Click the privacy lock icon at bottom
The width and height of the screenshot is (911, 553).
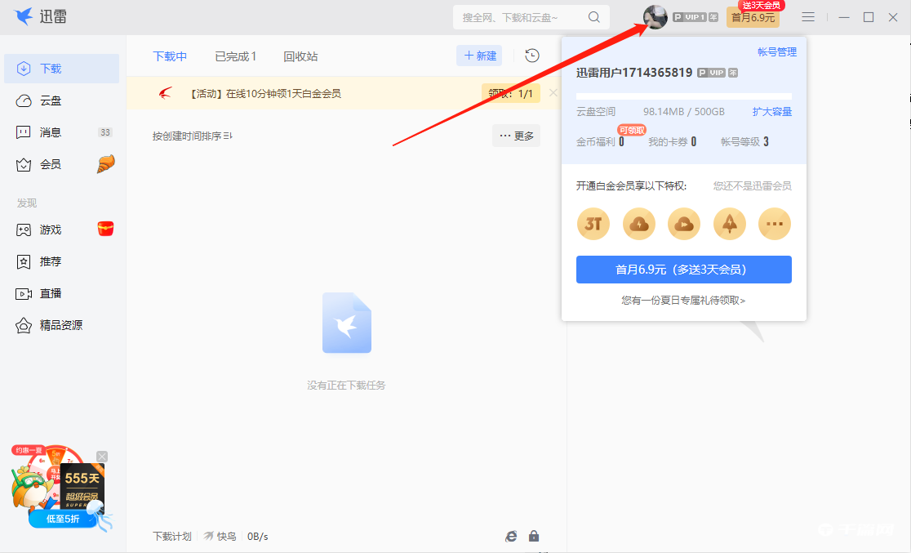(x=534, y=536)
